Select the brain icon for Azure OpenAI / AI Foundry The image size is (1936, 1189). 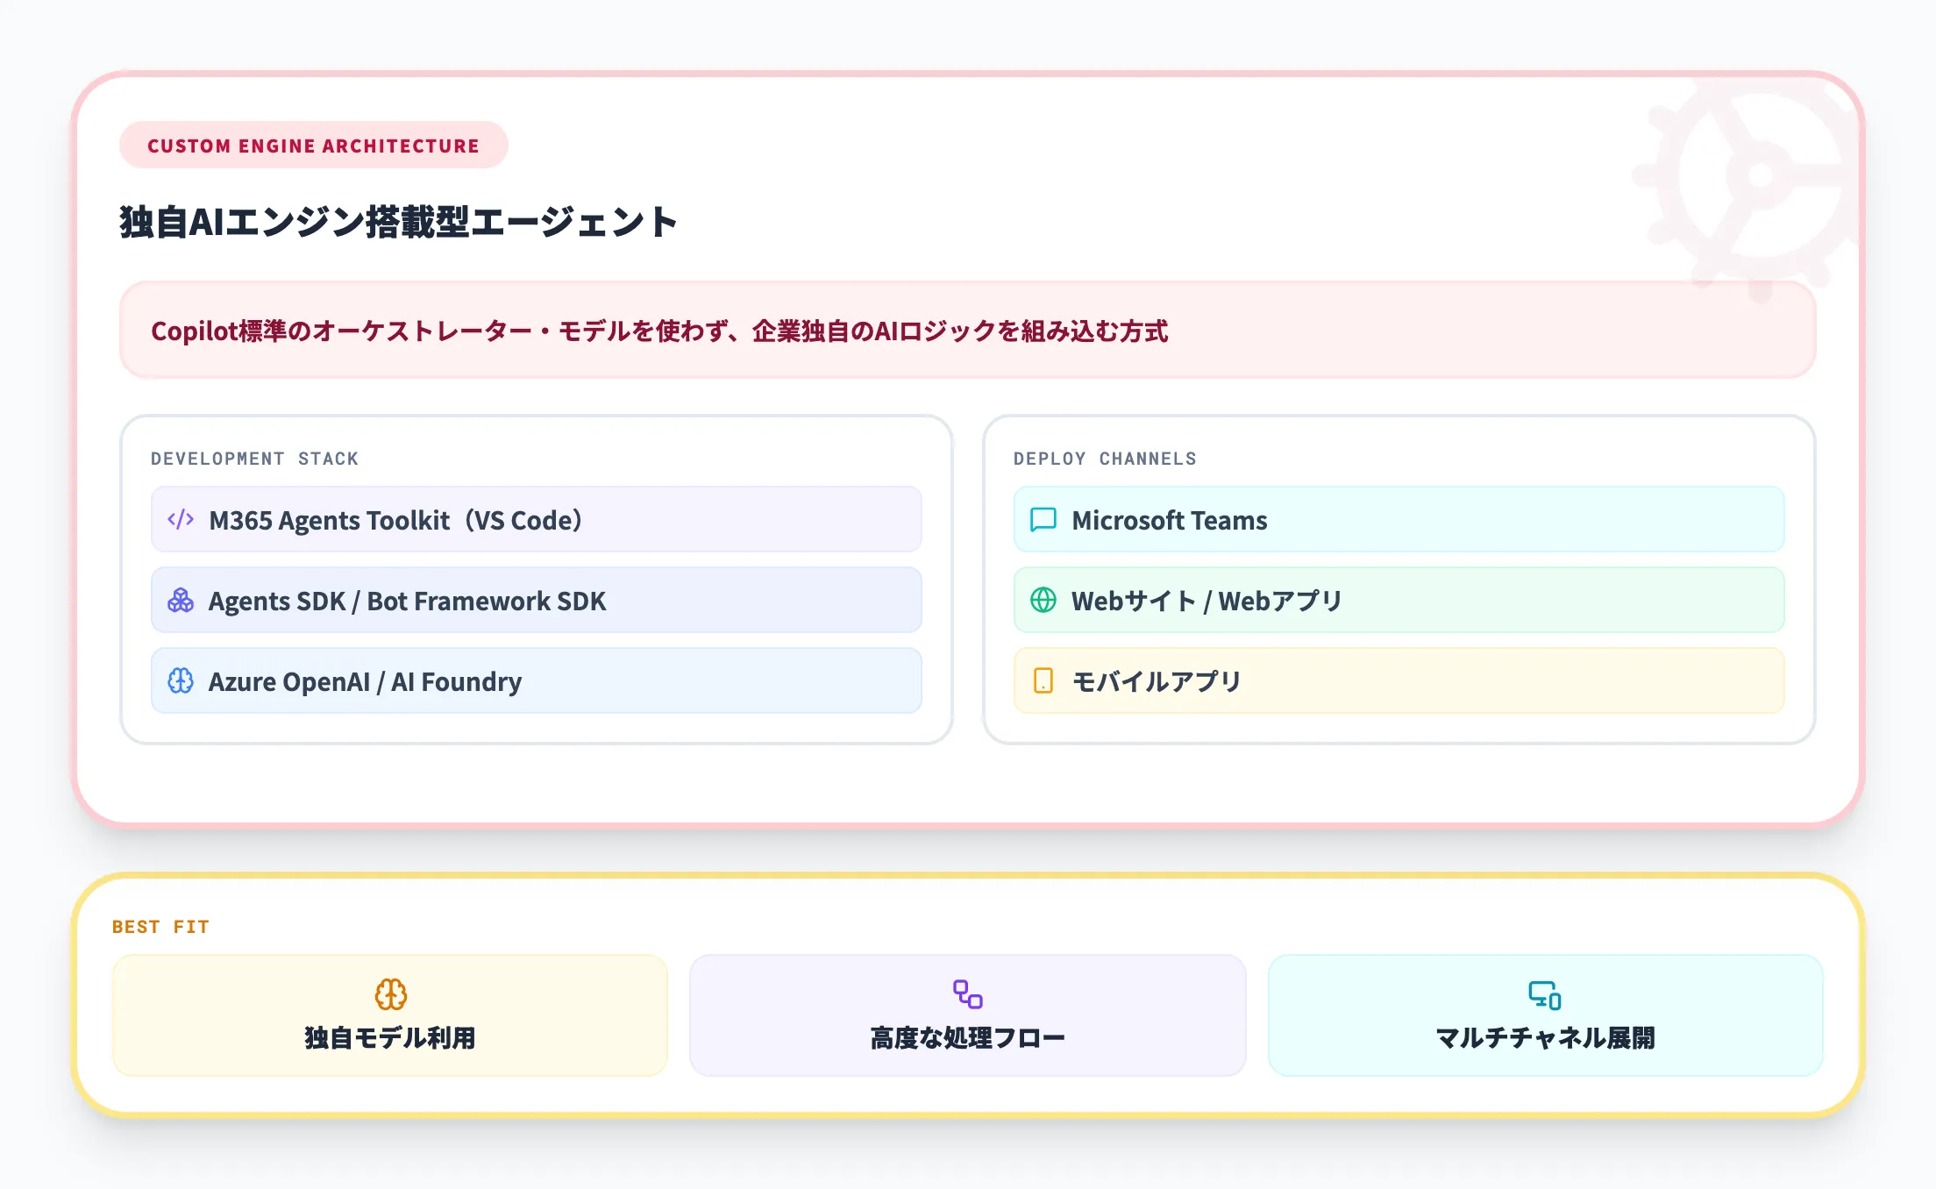click(179, 680)
